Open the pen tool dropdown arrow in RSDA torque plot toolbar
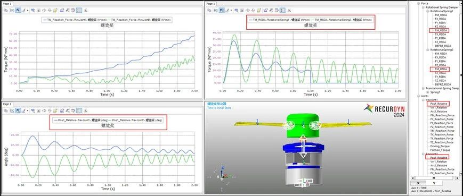This screenshot has height=196, width=463. click(x=231, y=10)
